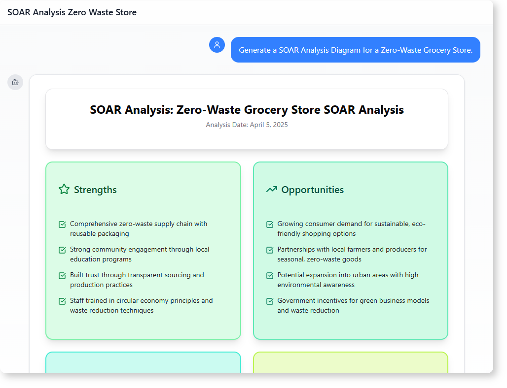This screenshot has width=507, height=388.
Task: Click the Analysis Date April 5, 2025 text
Action: [247, 125]
